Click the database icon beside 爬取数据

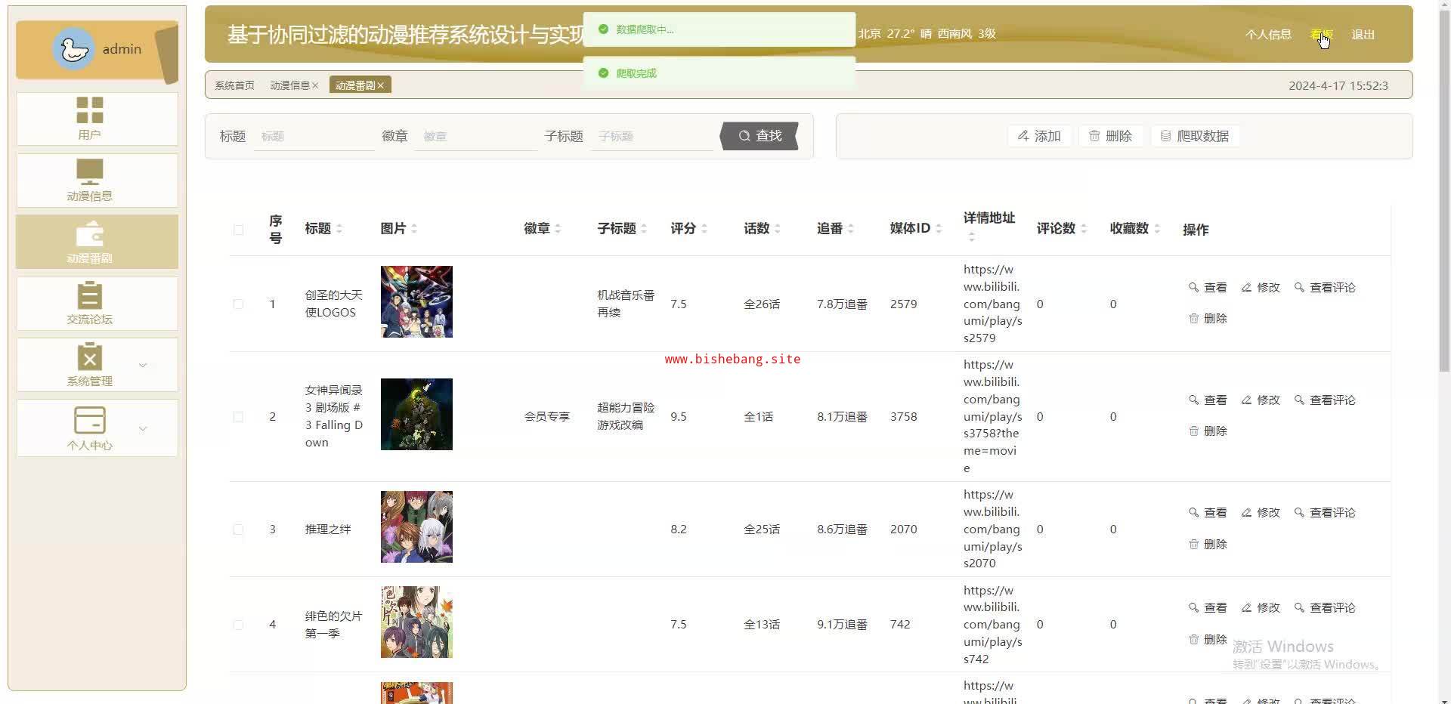point(1165,136)
